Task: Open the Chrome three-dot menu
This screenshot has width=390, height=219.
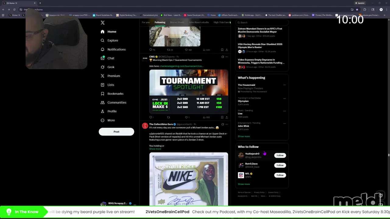Action: pyautogui.click(x=386, y=9)
